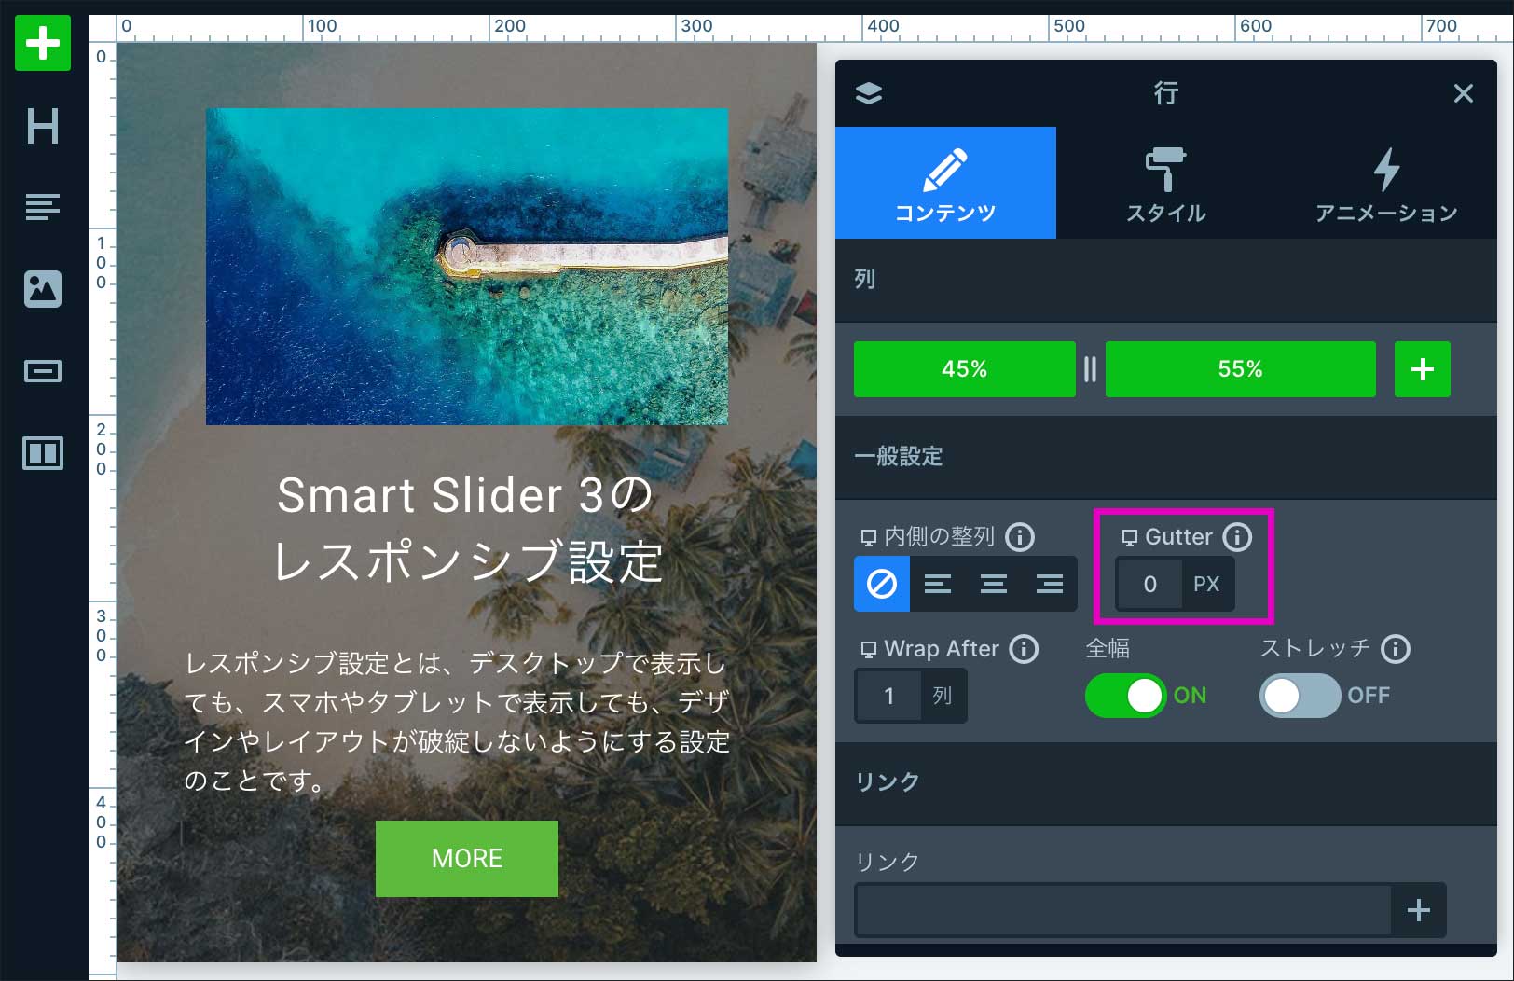Image resolution: width=1514 pixels, height=981 pixels.
Task: Set inner alignment to center
Action: point(994,584)
